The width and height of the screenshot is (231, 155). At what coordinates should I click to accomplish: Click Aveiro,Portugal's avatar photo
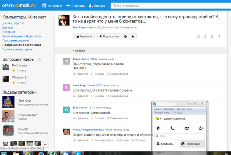pos(66,132)
